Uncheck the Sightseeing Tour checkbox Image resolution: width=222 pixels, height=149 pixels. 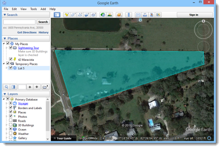click(x=11, y=48)
